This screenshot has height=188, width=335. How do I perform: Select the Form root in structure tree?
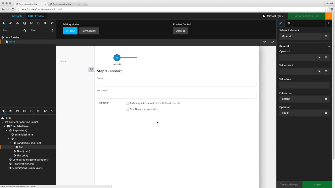[x=8, y=118]
